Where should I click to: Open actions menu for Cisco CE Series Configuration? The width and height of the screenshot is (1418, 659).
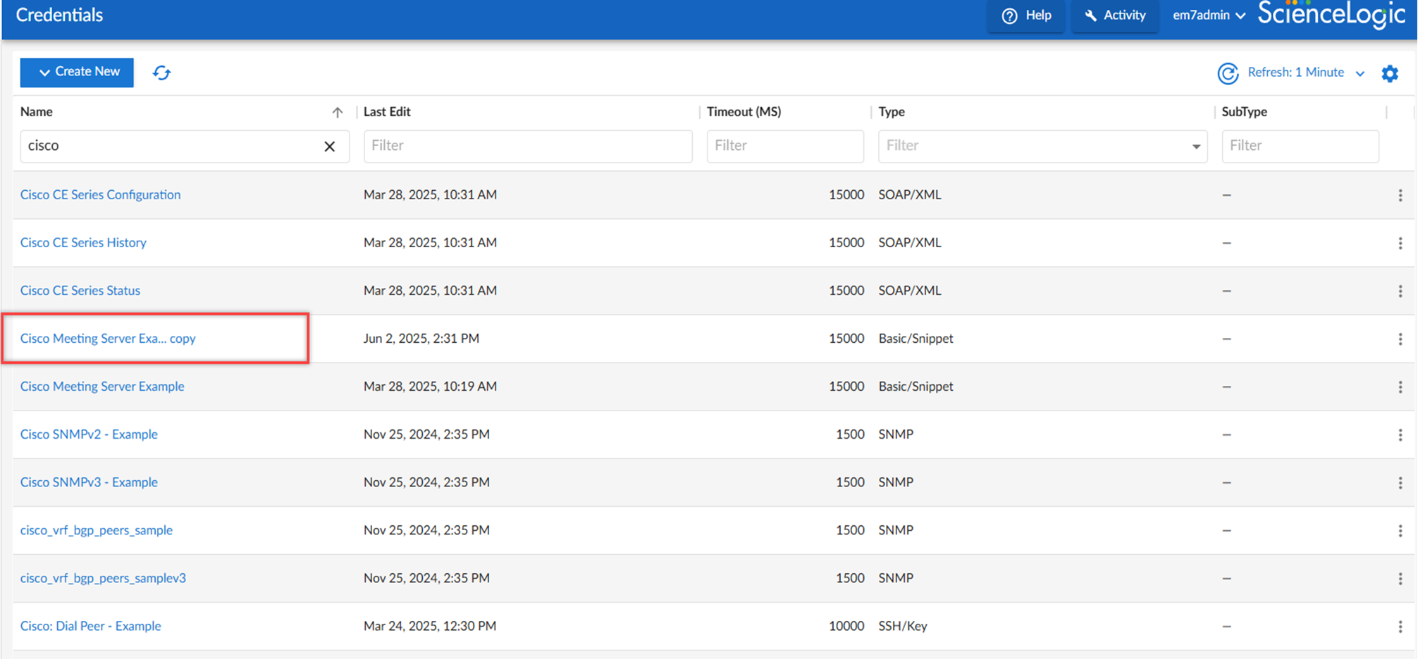[x=1400, y=195]
